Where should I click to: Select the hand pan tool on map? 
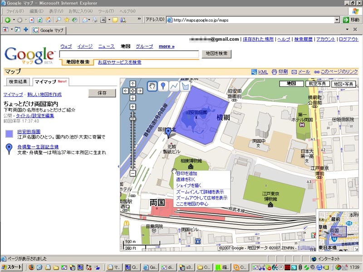pos(152,86)
